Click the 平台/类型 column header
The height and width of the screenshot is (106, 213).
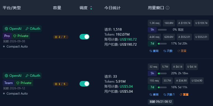pos(12,8)
